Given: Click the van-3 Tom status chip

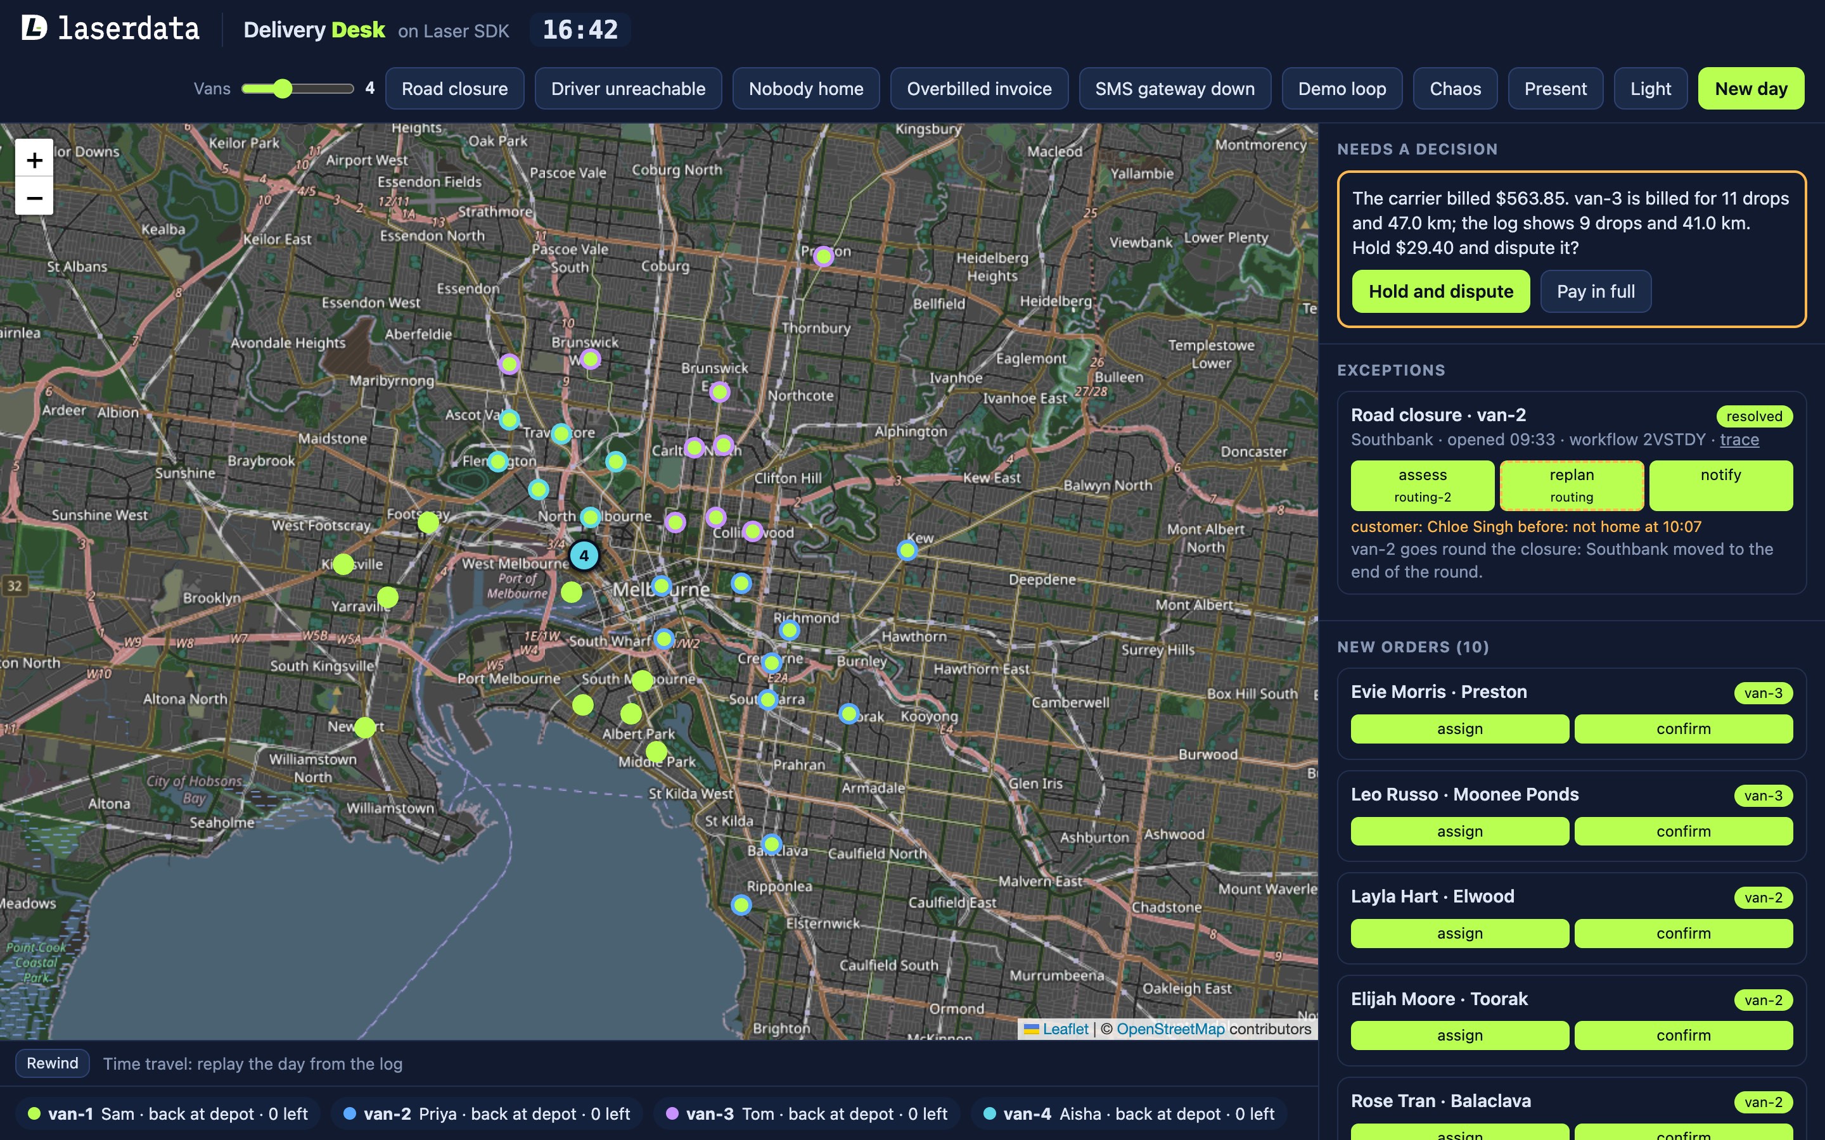Looking at the screenshot, I should [808, 1113].
